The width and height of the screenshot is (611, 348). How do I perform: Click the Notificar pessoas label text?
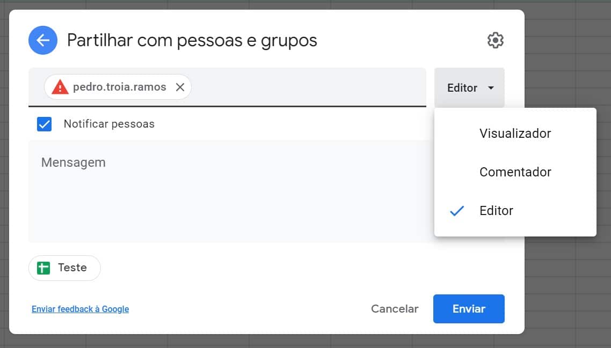point(109,124)
